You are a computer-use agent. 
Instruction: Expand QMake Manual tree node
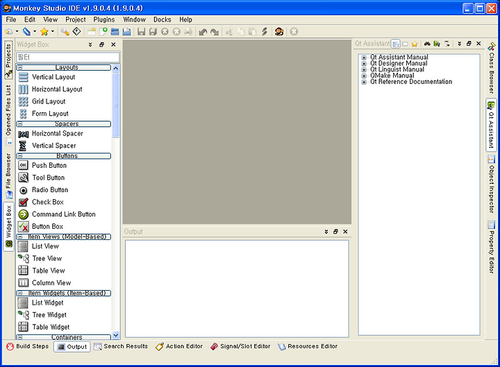pos(364,76)
